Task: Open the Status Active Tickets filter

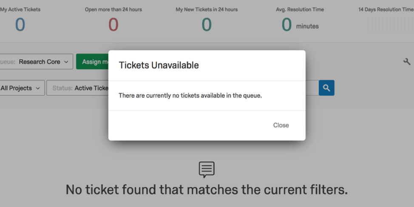Action: click(x=78, y=88)
